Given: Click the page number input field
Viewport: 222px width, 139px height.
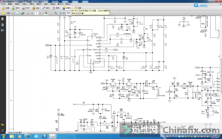Looking at the screenshot, I should coord(36,13).
